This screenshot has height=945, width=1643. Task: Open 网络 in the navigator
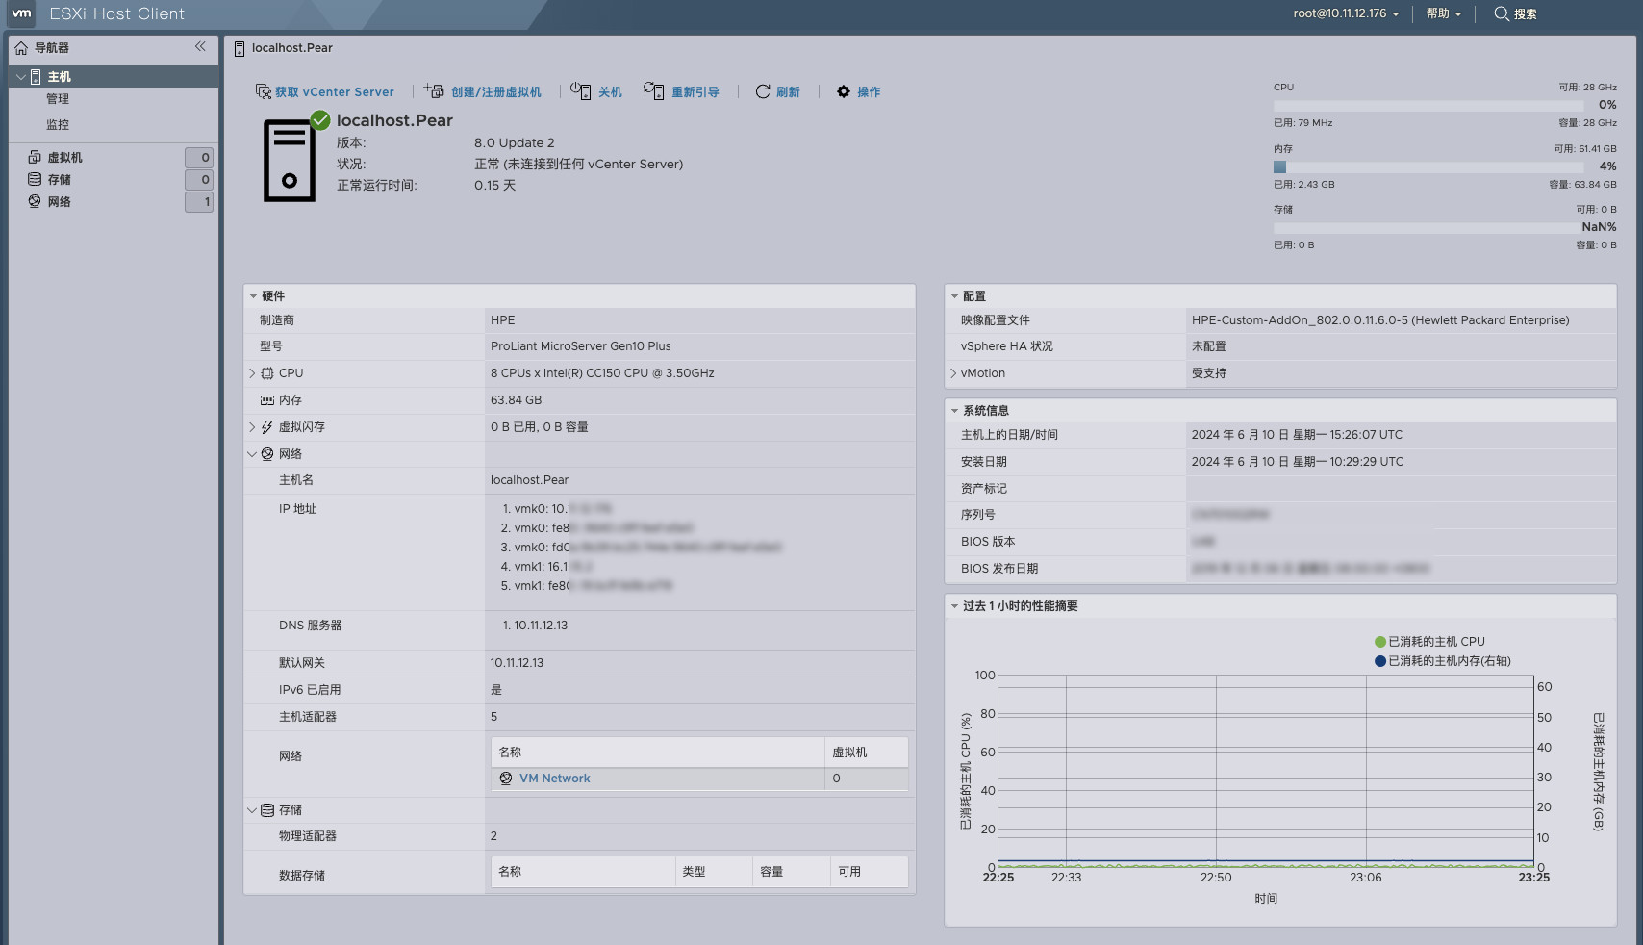tap(60, 202)
